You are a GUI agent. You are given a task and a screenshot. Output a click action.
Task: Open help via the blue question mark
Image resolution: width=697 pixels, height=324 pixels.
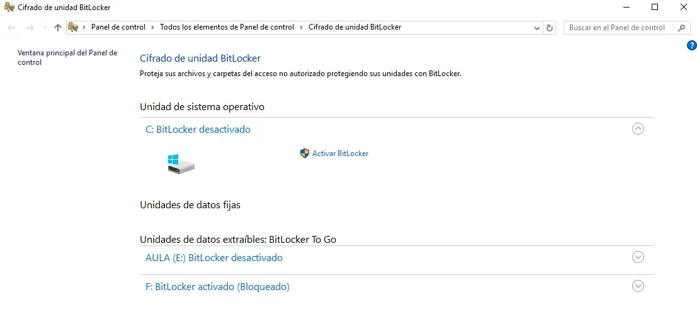[x=691, y=45]
